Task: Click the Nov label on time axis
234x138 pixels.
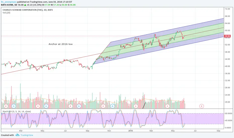Action: pos(109,131)
